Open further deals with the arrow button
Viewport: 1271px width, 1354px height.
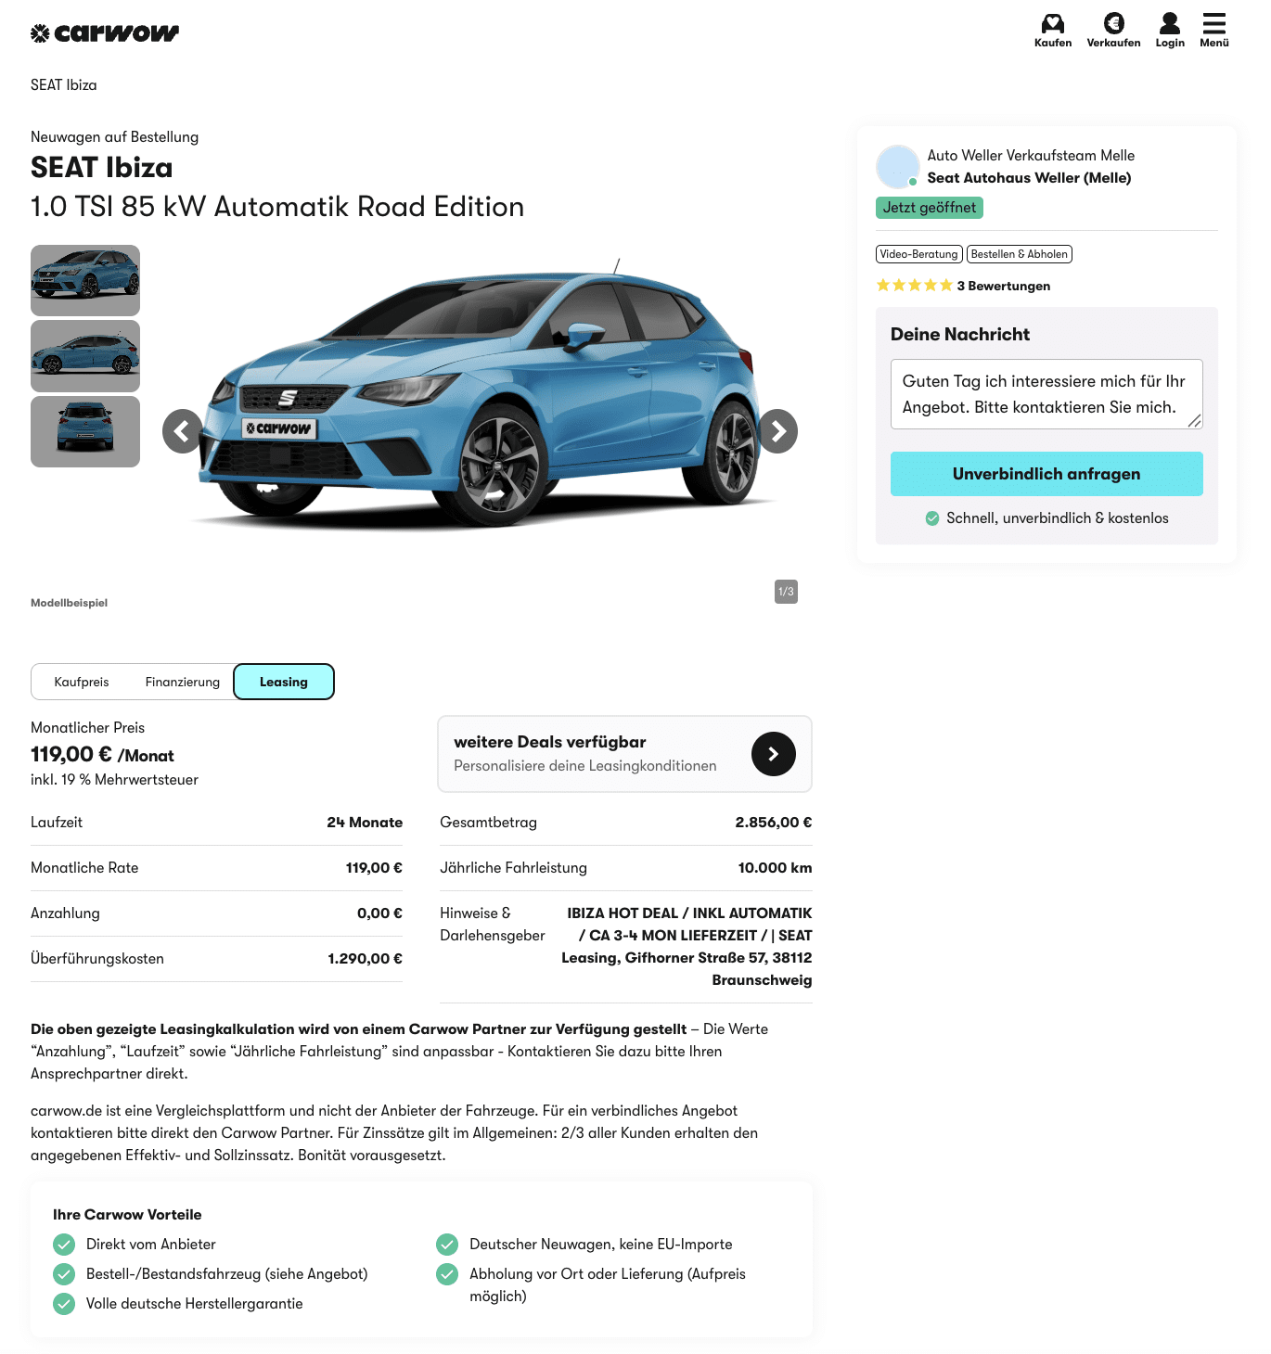click(x=773, y=754)
